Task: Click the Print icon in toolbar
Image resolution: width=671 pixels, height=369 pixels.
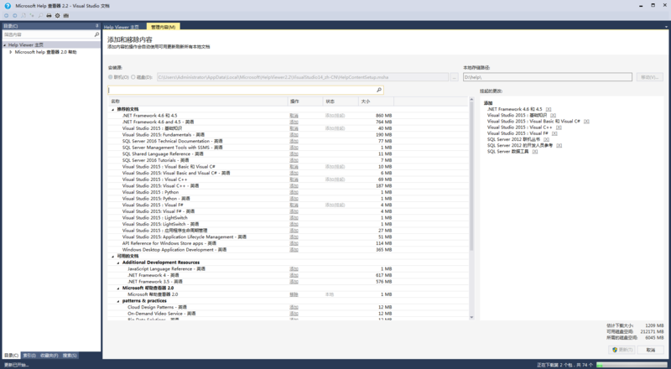Action: point(49,15)
